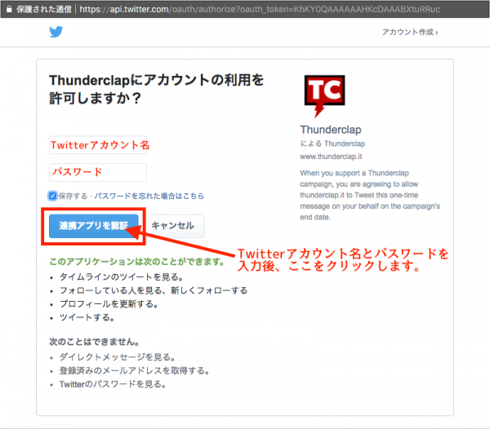Click the プロフィールを更新する permission item

(x=109, y=304)
